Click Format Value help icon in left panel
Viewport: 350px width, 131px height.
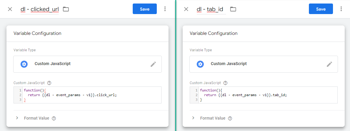[54, 118]
